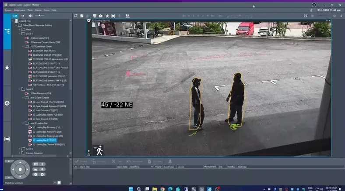
Task: Collapse the Robert Bosch Singapore Building folder
Action: [16, 25]
